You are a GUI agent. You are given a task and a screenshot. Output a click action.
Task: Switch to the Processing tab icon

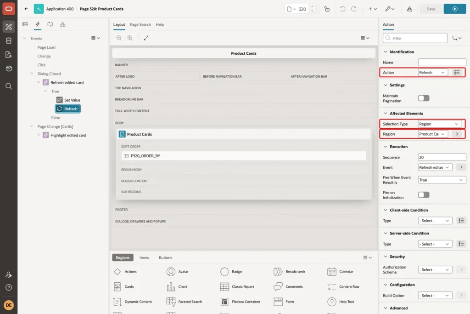pos(50,24)
